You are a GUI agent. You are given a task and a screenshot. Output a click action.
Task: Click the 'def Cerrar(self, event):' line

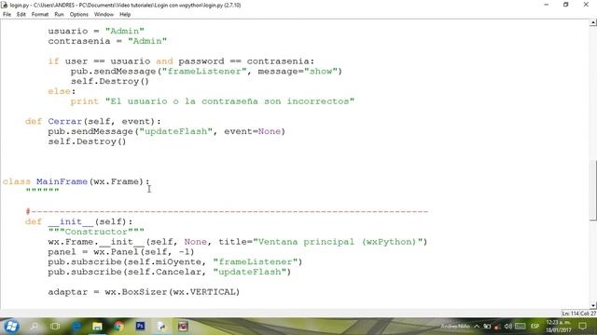(93, 122)
